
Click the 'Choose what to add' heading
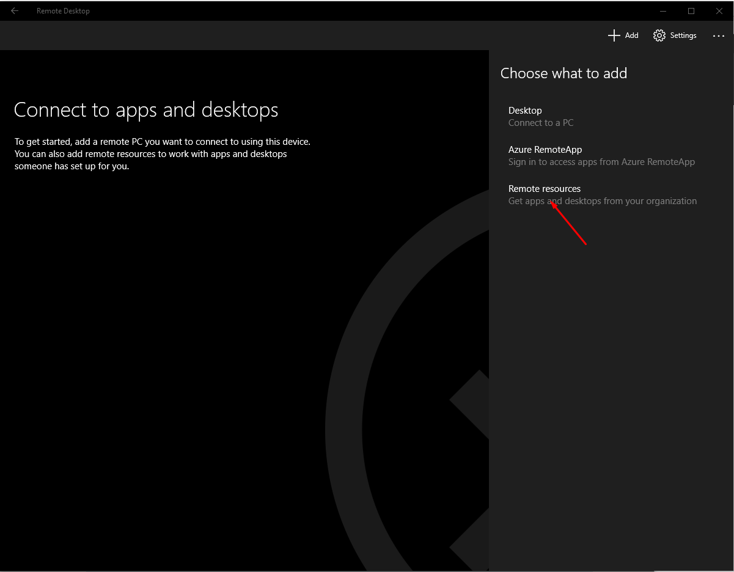pos(563,73)
